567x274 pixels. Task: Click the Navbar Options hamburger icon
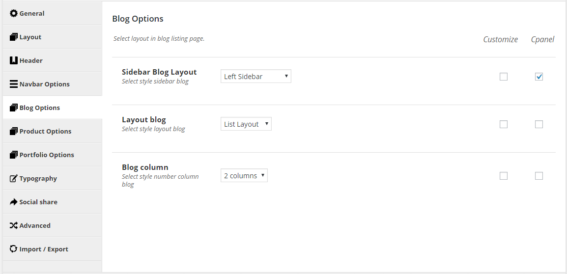(x=13, y=84)
